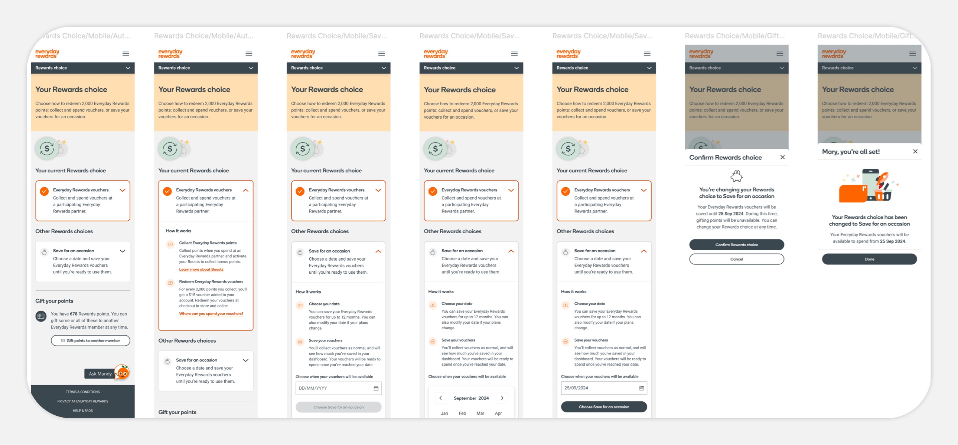Collapse Everyday Rewards vouchers card on second screen
The image size is (958, 445).
[x=245, y=190]
